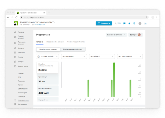165x118 pixels.
Task: Bookmark this page with the star icon
Action: pyautogui.click(x=147, y=17)
